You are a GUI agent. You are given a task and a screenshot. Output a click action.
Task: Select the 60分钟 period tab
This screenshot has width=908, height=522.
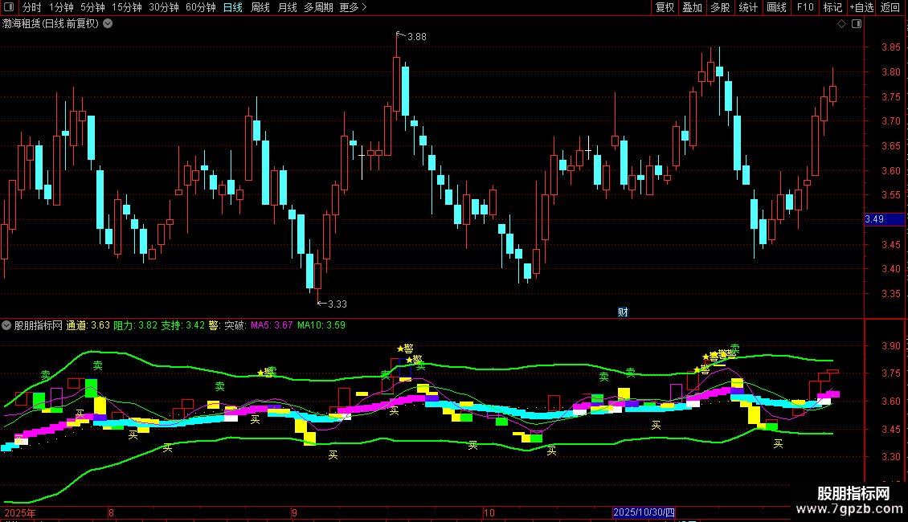(x=200, y=8)
